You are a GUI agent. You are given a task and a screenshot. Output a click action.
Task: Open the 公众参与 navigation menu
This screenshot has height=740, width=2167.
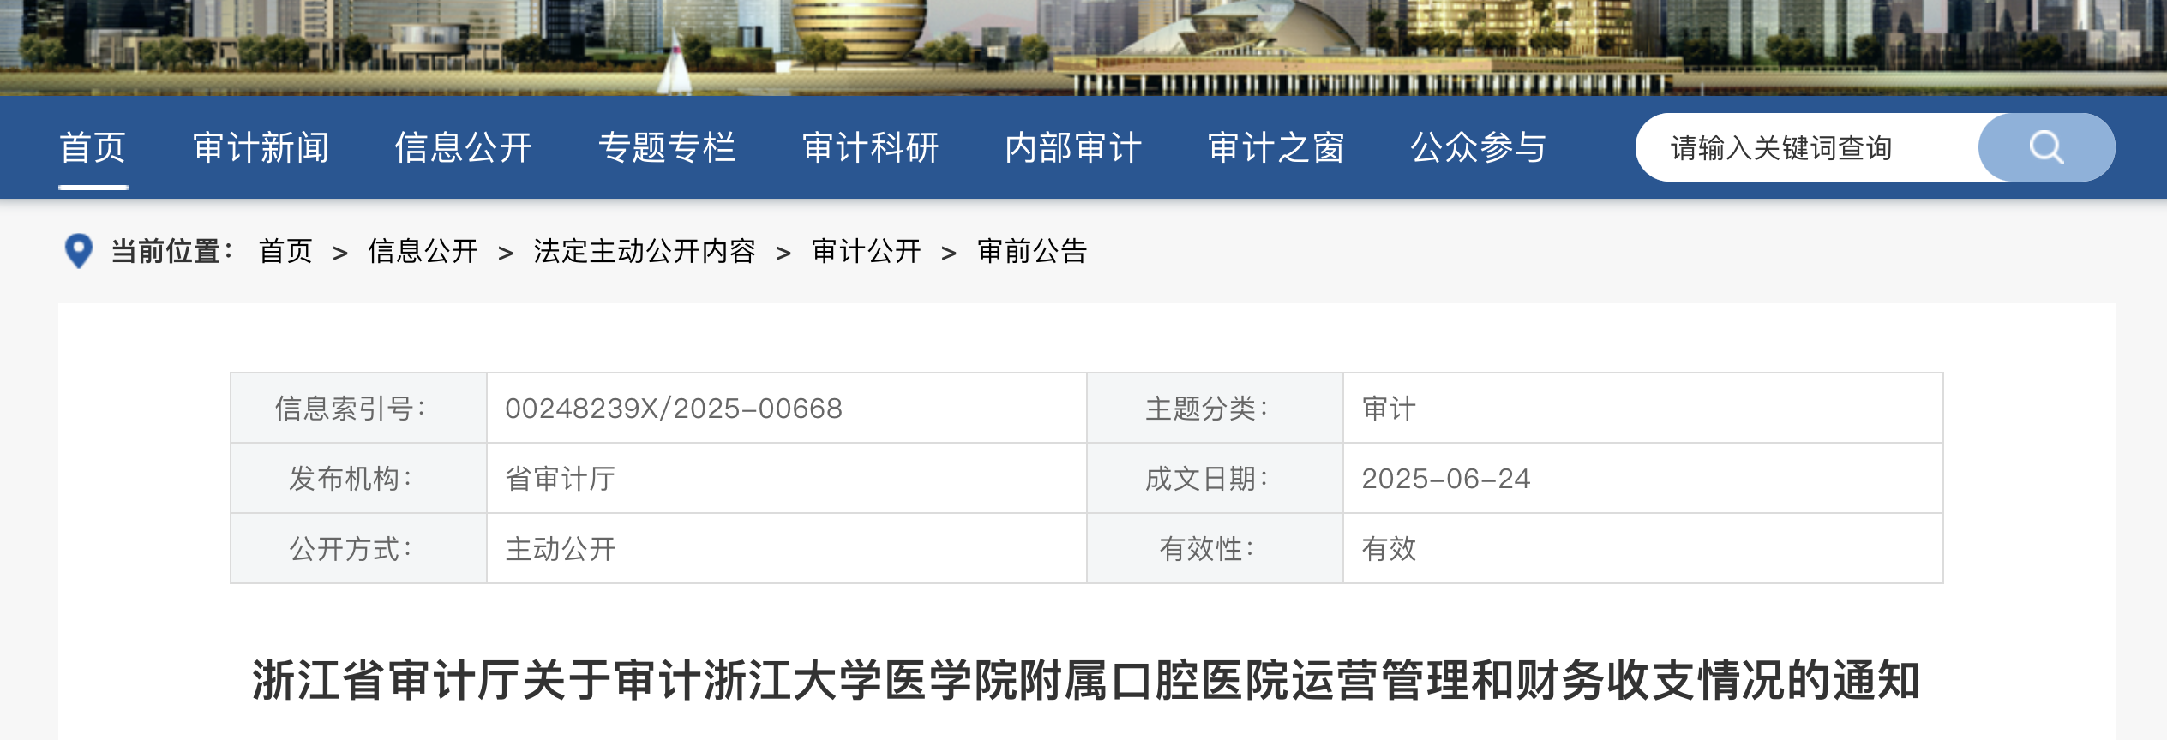pyautogui.click(x=1479, y=147)
